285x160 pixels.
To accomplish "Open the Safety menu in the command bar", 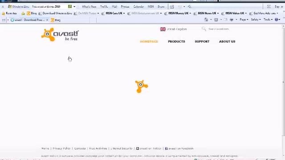I will tap(256, 20).
